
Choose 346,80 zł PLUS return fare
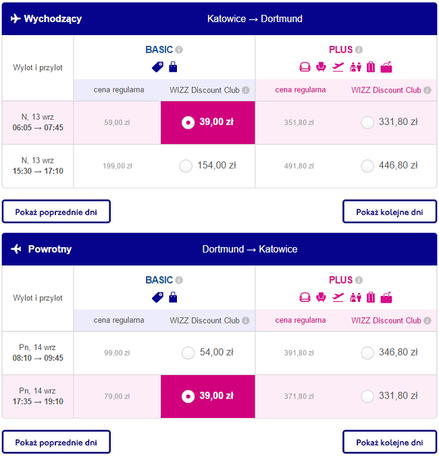[367, 353]
